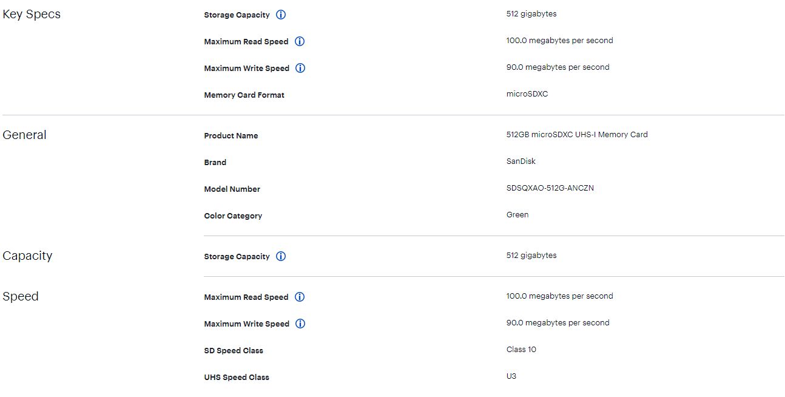Click the Memory Card Format label
This screenshot has height=397, width=785.
coord(244,95)
